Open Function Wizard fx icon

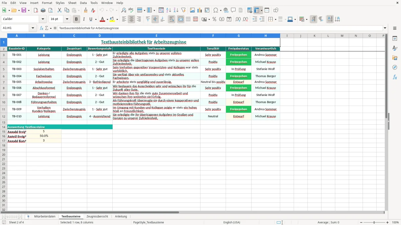[x=42, y=28]
